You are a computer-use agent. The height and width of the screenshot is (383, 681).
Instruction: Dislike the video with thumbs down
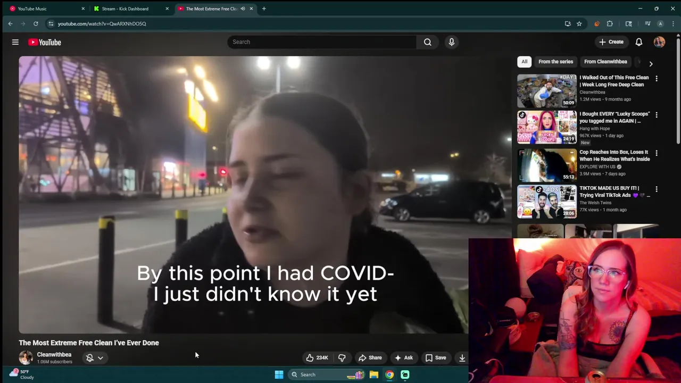[342, 357]
